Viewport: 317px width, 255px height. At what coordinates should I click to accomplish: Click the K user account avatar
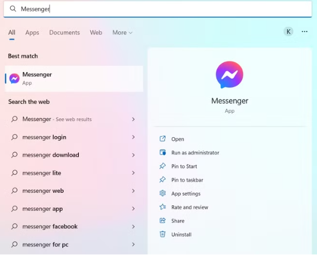288,31
